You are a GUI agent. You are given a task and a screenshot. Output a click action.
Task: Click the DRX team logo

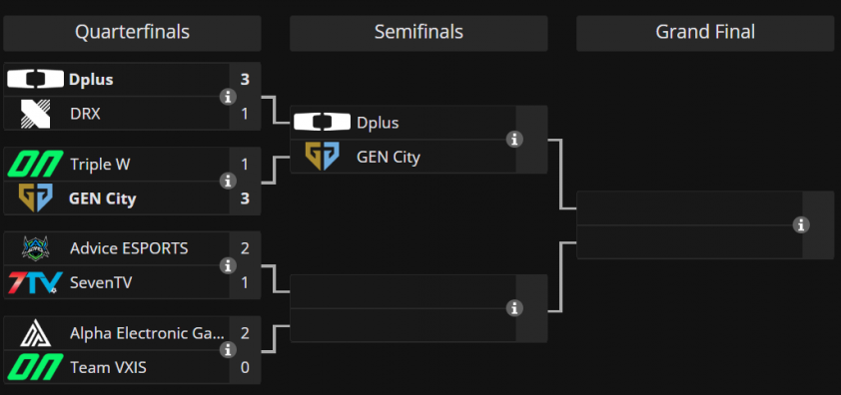(x=35, y=114)
